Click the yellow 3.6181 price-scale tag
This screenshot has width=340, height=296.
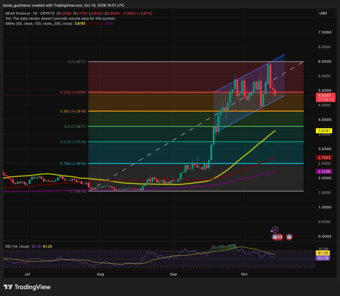[324, 131]
